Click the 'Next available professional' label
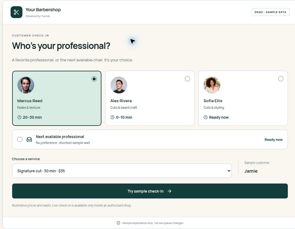Image resolution: width=295 pixels, height=229 pixels. pyautogui.click(x=60, y=137)
